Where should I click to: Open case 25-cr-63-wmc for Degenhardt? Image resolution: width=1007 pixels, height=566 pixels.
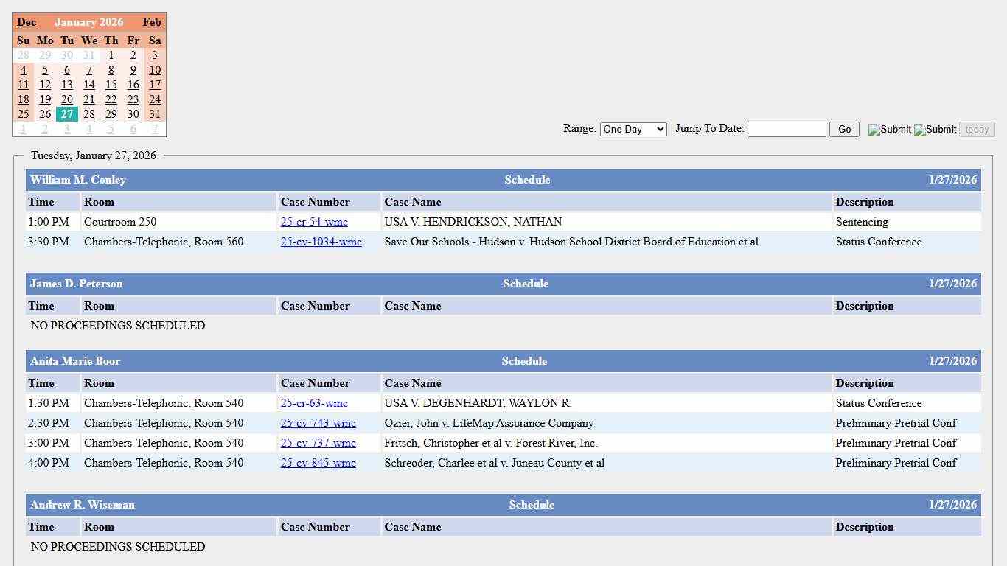[313, 403]
